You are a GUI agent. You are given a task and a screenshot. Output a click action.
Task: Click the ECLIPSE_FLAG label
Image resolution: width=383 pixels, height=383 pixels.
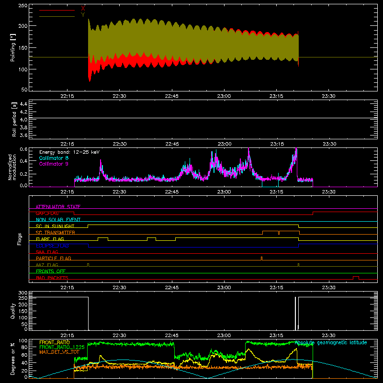[52, 246]
